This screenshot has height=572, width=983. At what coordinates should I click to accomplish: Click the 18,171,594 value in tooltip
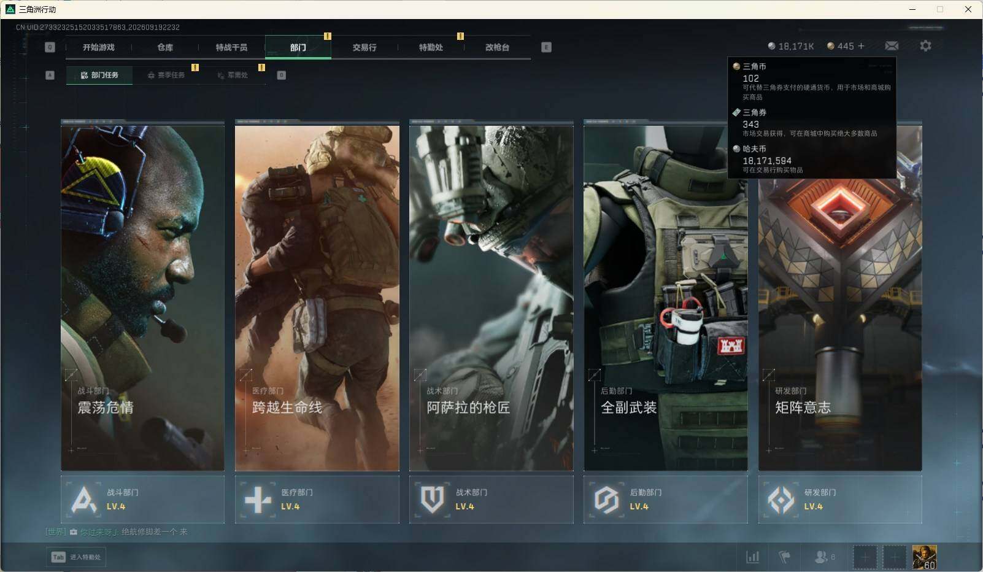coord(767,161)
